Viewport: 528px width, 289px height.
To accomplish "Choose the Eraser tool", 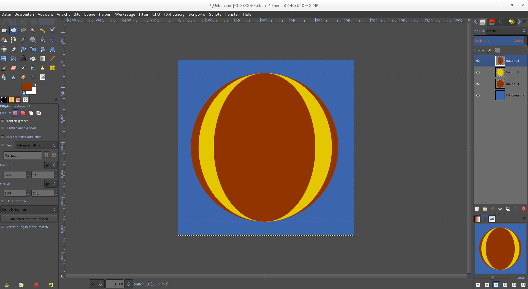I will 13,68.
